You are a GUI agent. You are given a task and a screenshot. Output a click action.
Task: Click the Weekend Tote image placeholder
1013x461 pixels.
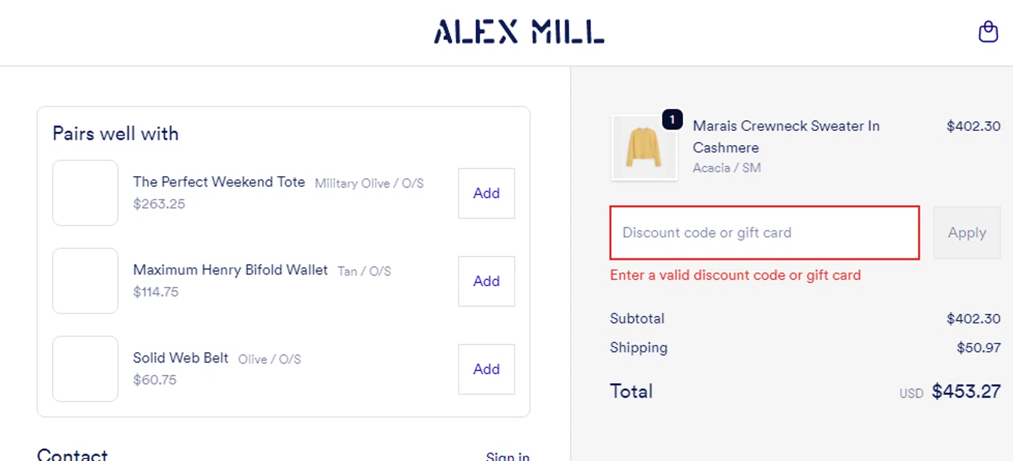click(x=85, y=193)
